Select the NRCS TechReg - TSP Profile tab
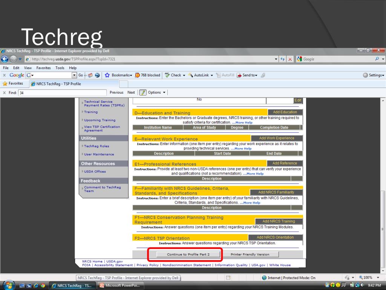This screenshot has width=386, height=290. pyautogui.click(x=74, y=84)
